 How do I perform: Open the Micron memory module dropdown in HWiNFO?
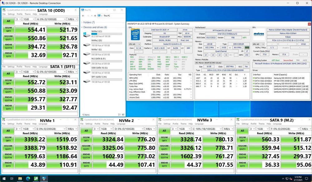(x=222, y=63)
